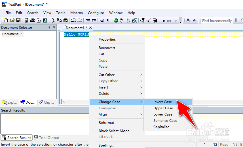The image size is (243, 148).
Task: Click Spelling... in the context menu
Action: pos(117,145)
